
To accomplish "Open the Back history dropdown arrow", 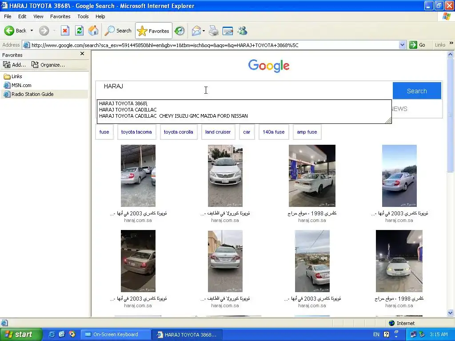I will [32, 31].
